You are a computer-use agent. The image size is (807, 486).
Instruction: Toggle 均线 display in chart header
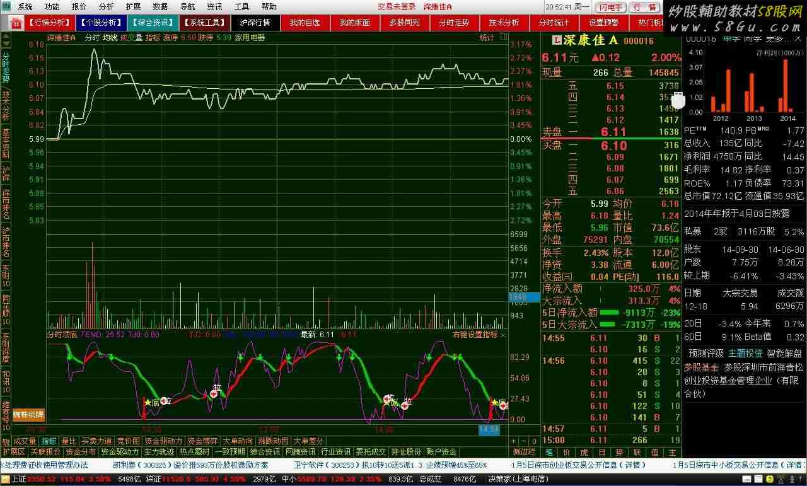click(110, 38)
